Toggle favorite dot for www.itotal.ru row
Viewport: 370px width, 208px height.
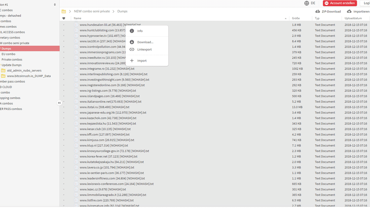pyautogui.click(x=64, y=107)
